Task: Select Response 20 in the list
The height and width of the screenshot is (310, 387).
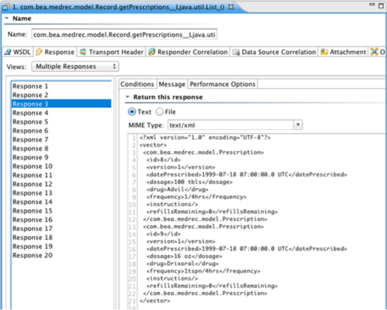Action: (x=61, y=255)
